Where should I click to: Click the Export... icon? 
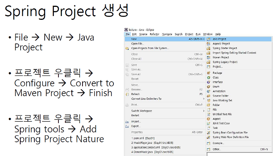pos(127,126)
